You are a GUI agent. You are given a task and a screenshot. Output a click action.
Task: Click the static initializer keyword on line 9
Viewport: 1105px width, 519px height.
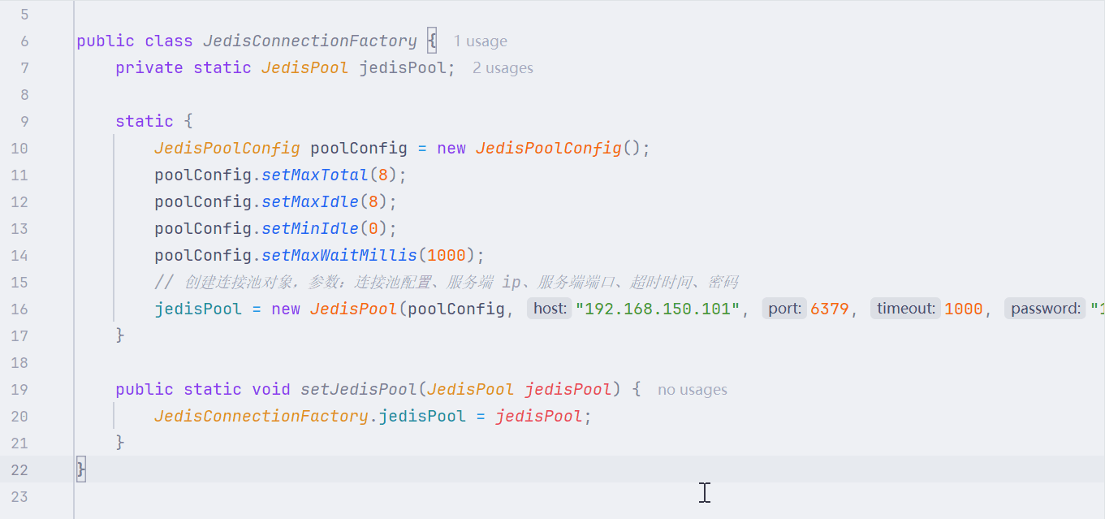tap(145, 122)
